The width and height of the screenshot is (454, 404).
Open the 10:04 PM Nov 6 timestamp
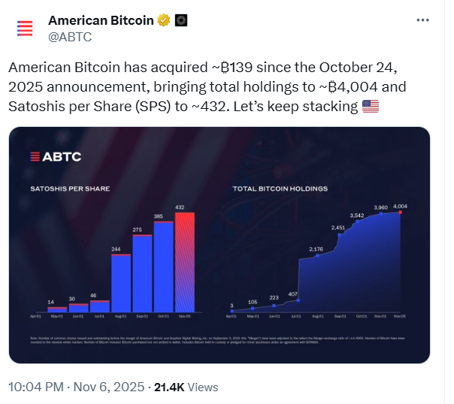(76, 387)
